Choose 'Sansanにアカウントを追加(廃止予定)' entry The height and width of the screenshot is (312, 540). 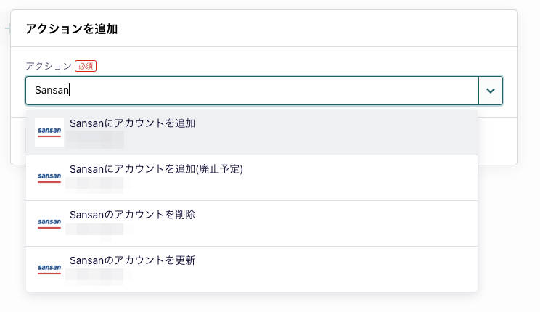tap(156, 169)
